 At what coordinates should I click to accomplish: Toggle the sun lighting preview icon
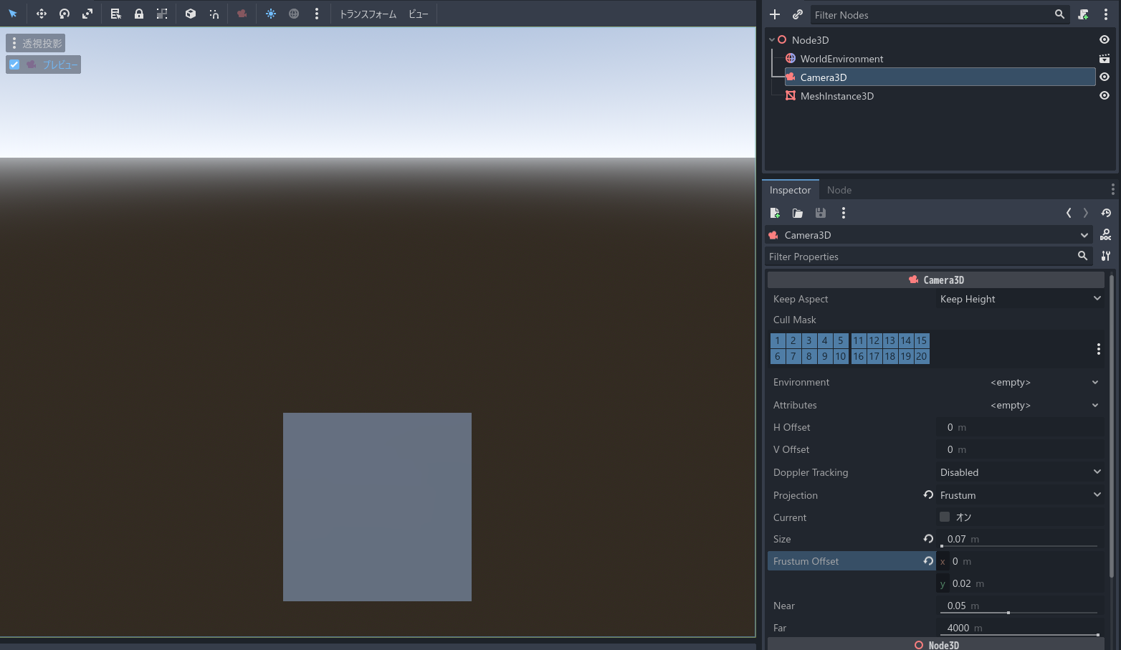pos(270,14)
